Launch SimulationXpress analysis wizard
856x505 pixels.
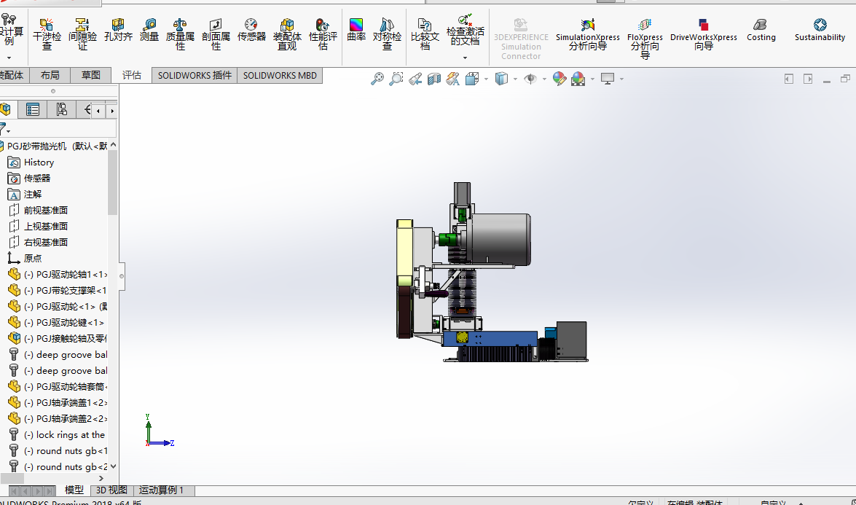[x=587, y=34]
